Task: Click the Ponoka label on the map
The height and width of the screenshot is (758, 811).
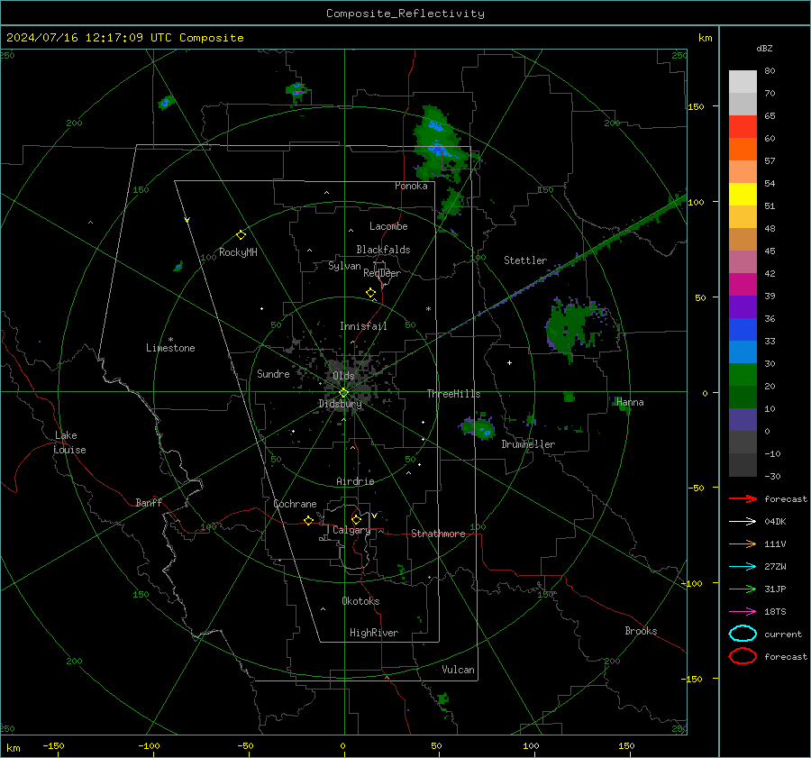Action: coord(411,186)
